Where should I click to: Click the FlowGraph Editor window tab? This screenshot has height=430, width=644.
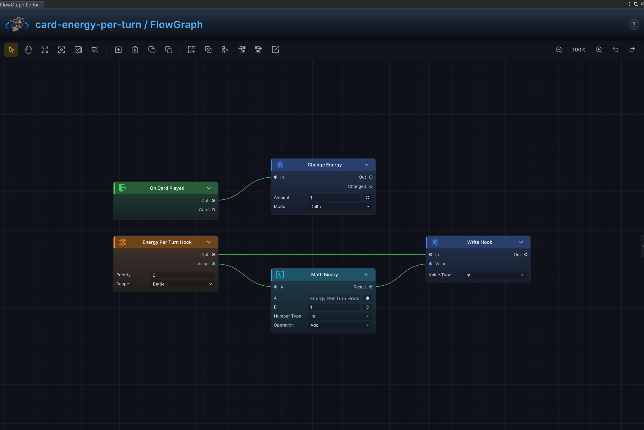coord(20,5)
